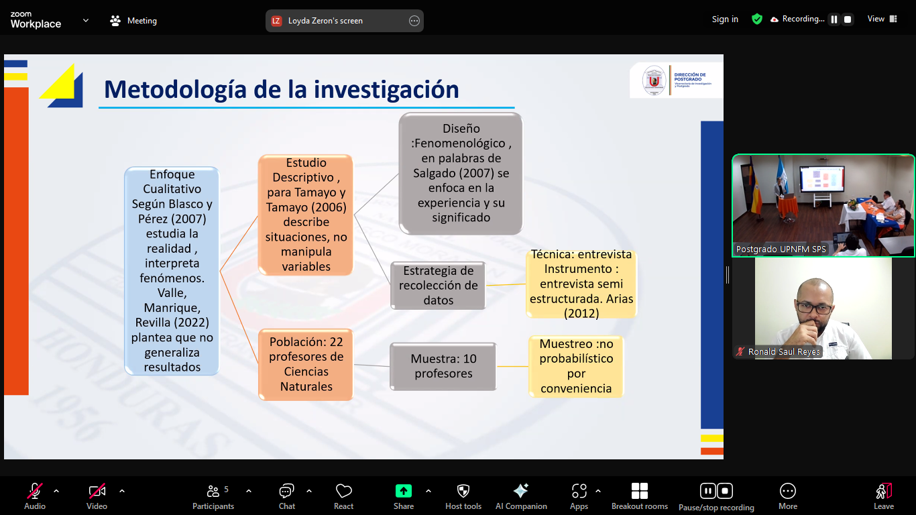The width and height of the screenshot is (916, 515).
Task: Turn on the camera with the Video button
Action: click(x=97, y=496)
